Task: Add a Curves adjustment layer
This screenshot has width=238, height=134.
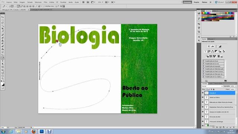Action: point(216,46)
